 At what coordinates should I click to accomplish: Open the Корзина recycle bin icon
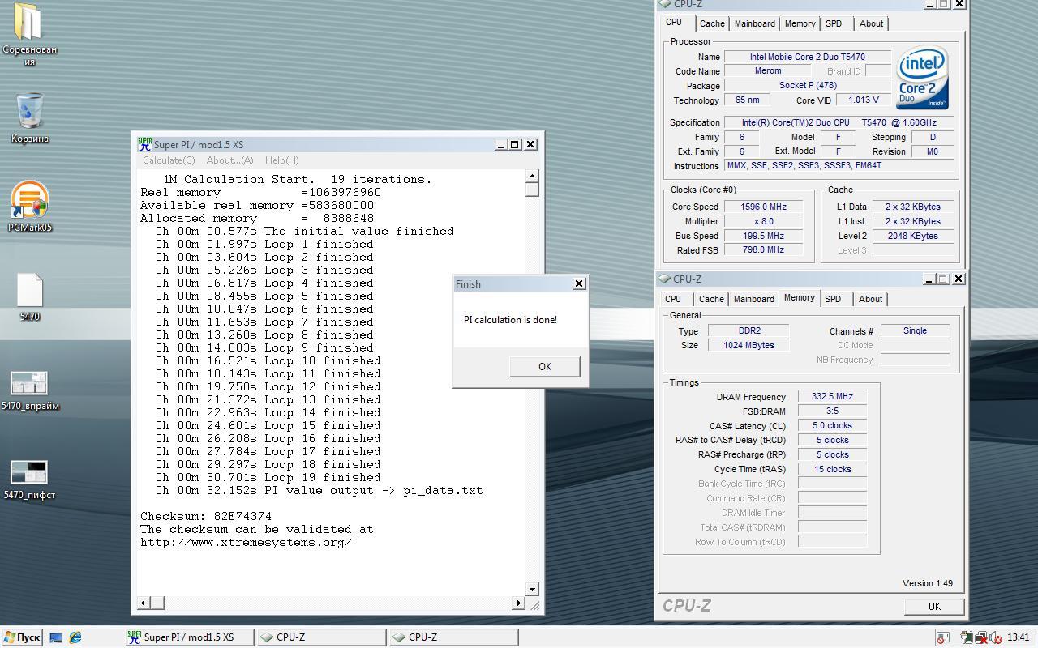point(30,118)
